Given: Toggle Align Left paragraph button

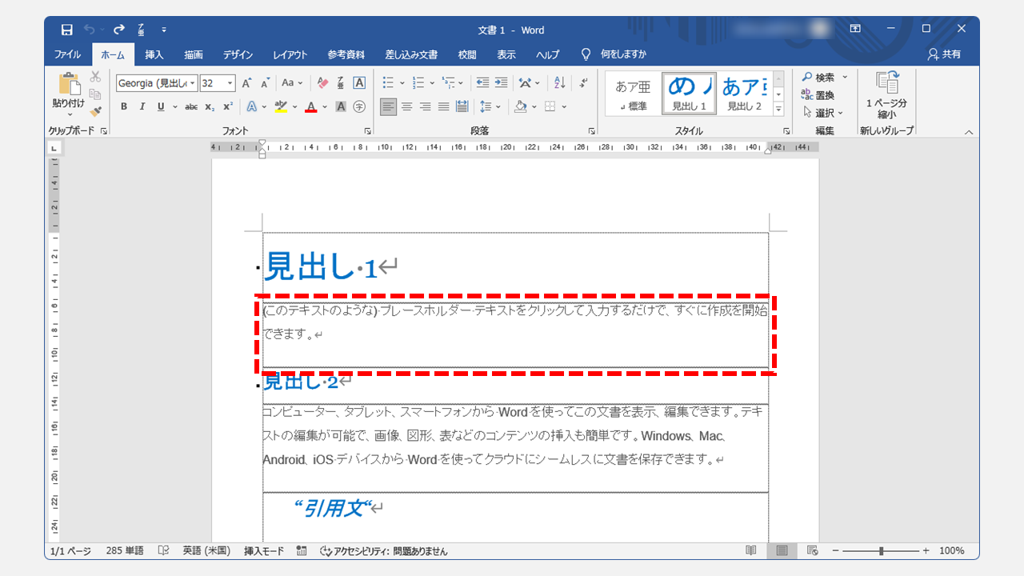Looking at the screenshot, I should pos(388,106).
